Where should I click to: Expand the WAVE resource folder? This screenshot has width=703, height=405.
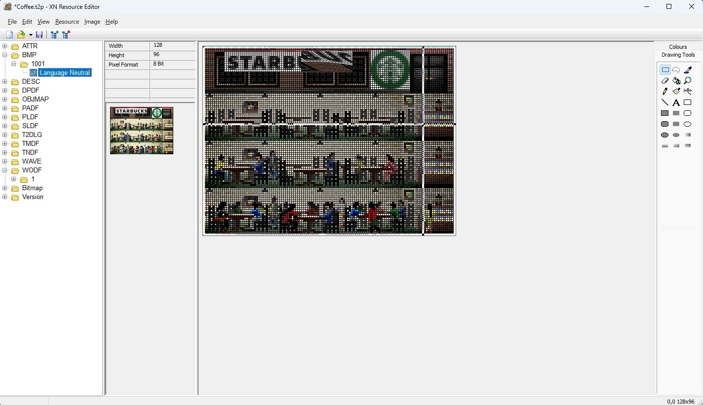coord(5,162)
